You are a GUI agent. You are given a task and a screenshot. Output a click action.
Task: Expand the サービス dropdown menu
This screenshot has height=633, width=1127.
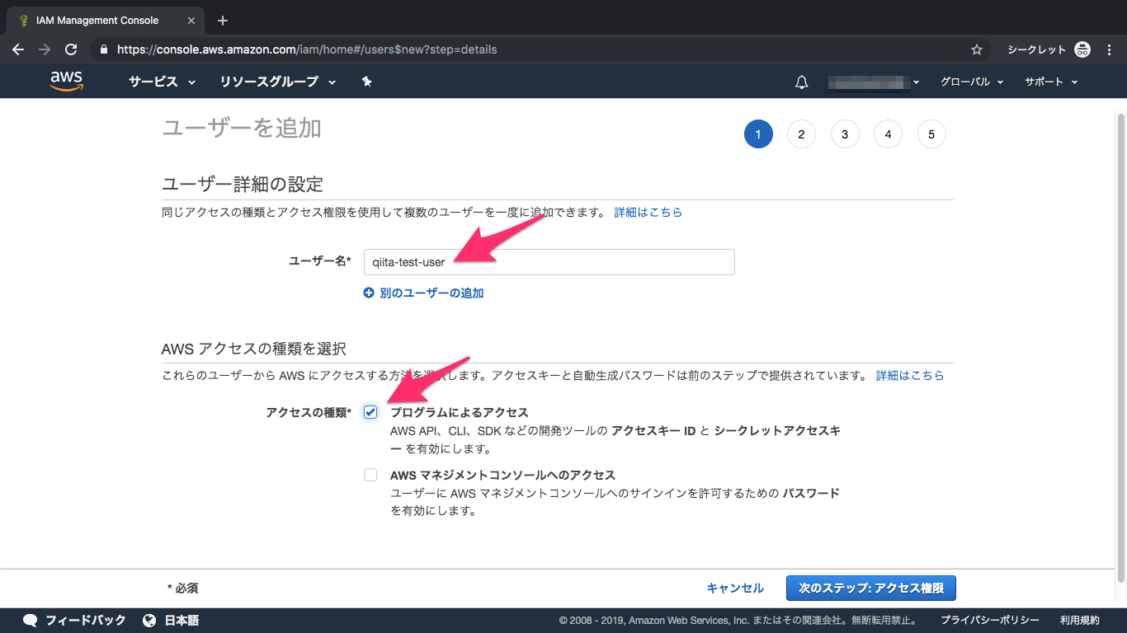(x=162, y=82)
